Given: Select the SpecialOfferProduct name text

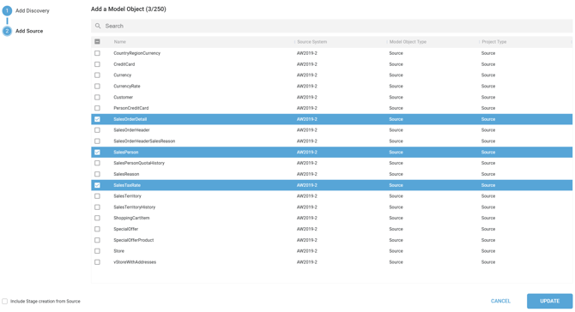Looking at the screenshot, I should point(134,240).
